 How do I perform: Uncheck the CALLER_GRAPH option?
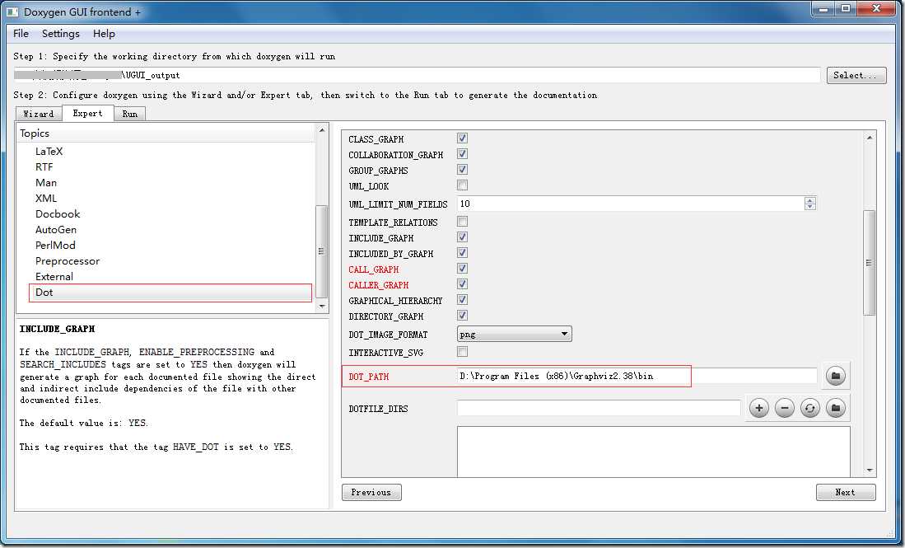(x=462, y=283)
